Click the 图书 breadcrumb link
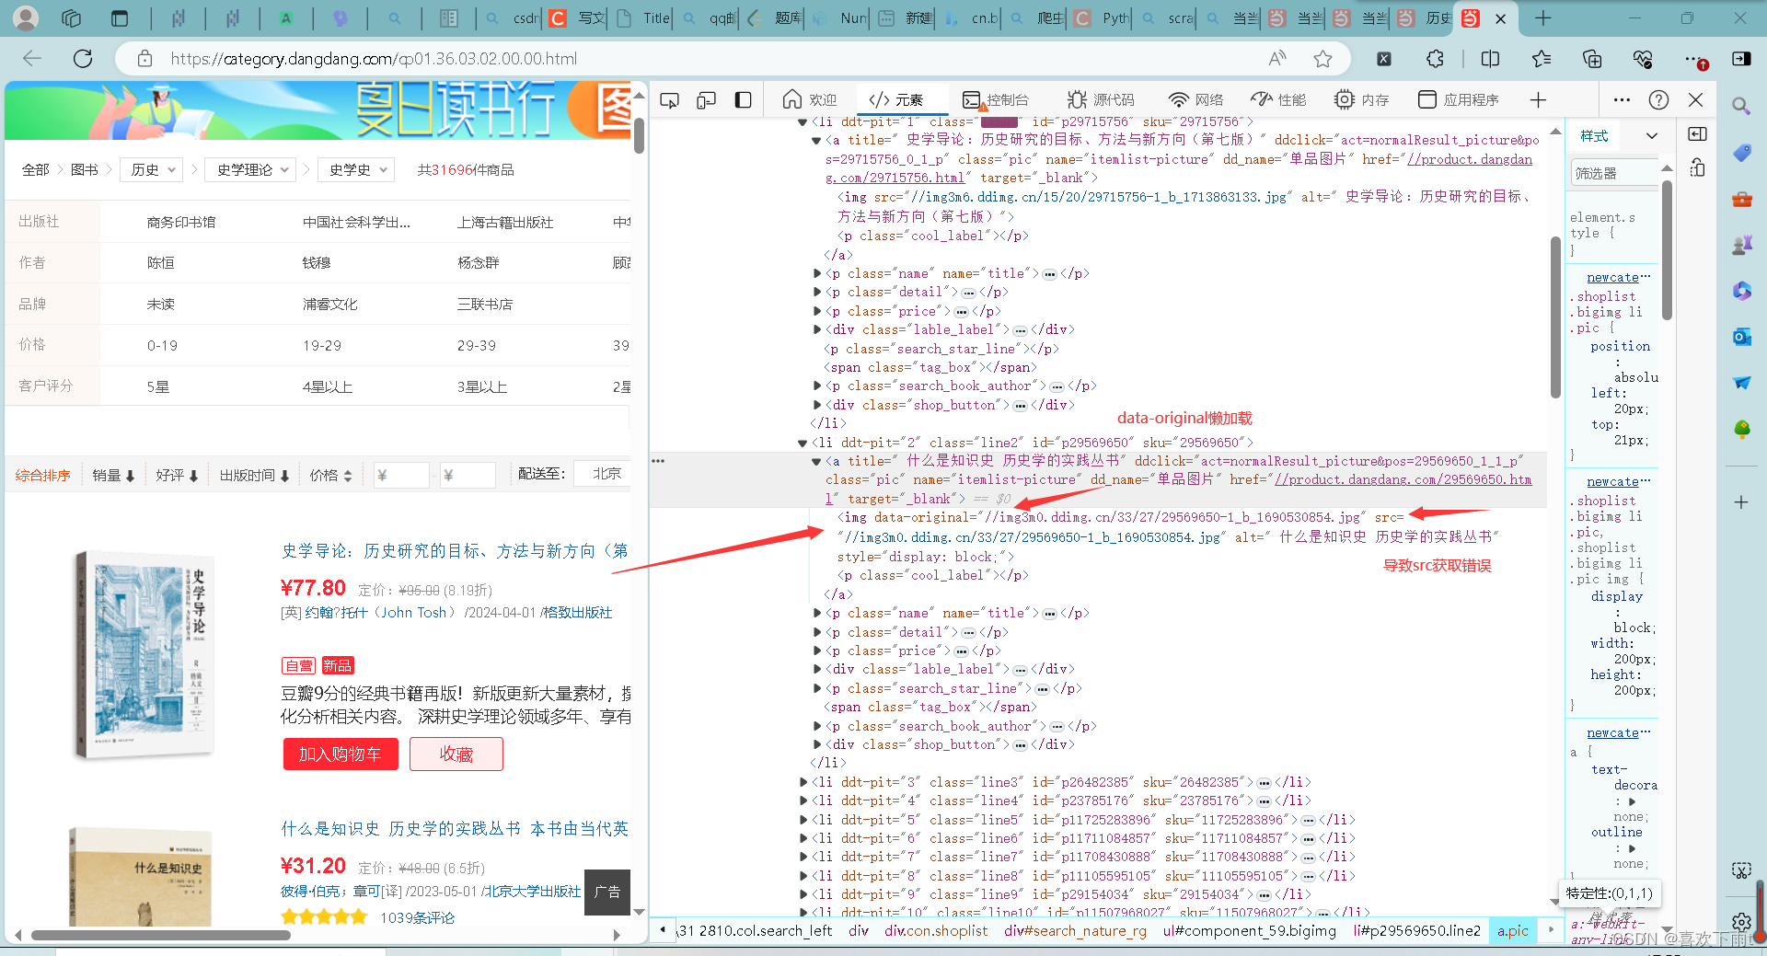 (84, 169)
